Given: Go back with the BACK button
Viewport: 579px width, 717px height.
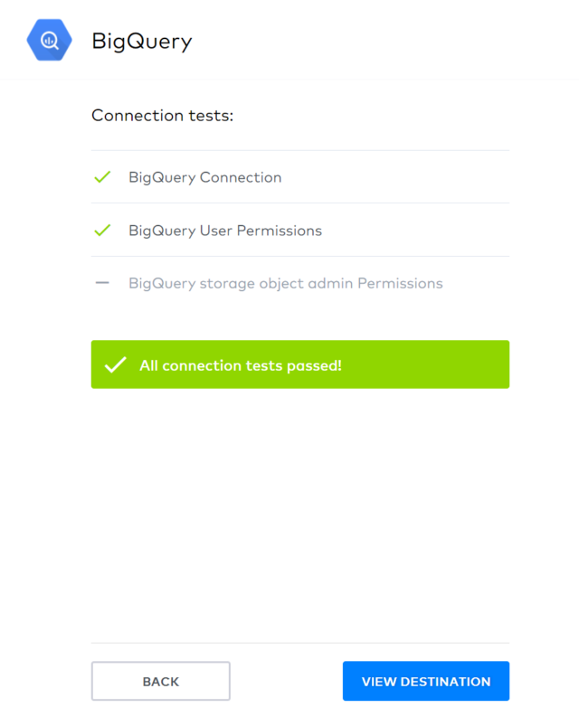Looking at the screenshot, I should tap(161, 681).
